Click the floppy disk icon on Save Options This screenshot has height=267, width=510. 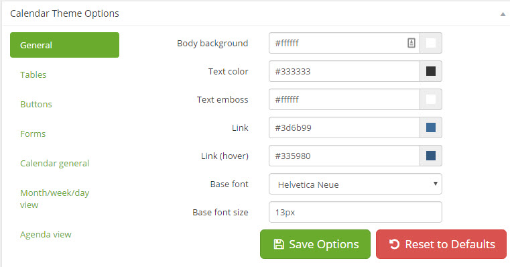coord(279,244)
